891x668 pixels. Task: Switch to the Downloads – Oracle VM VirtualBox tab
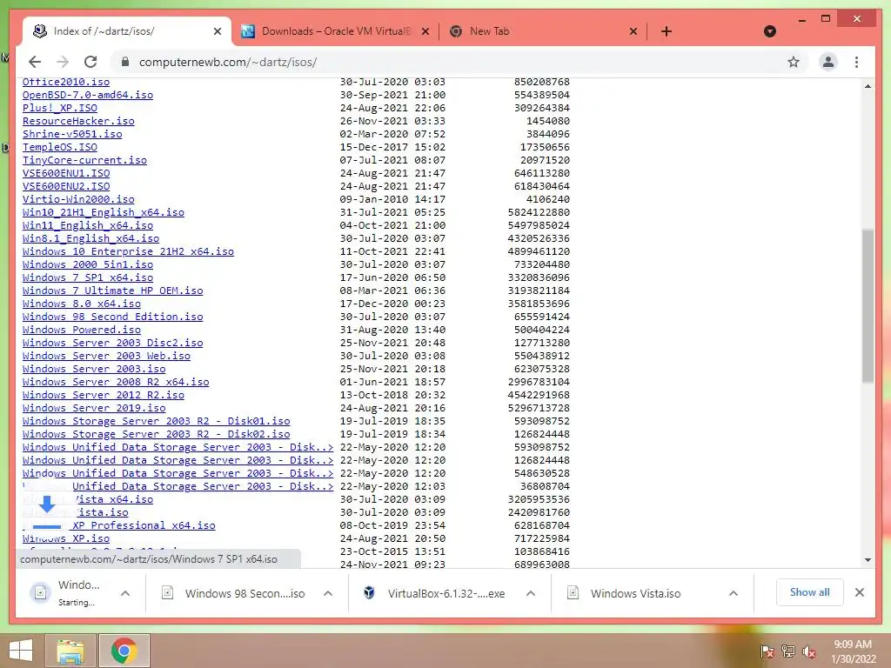[x=335, y=31]
